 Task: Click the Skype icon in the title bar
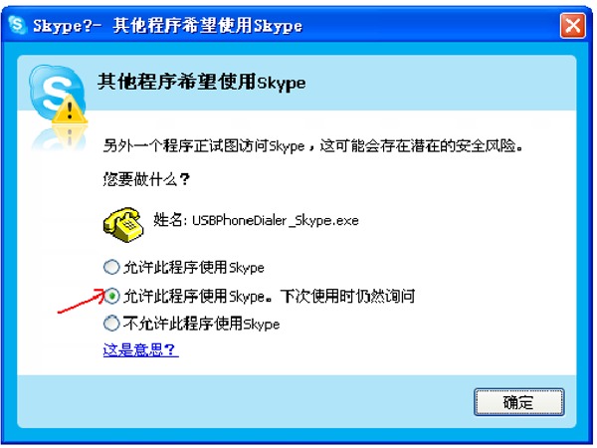(16, 25)
